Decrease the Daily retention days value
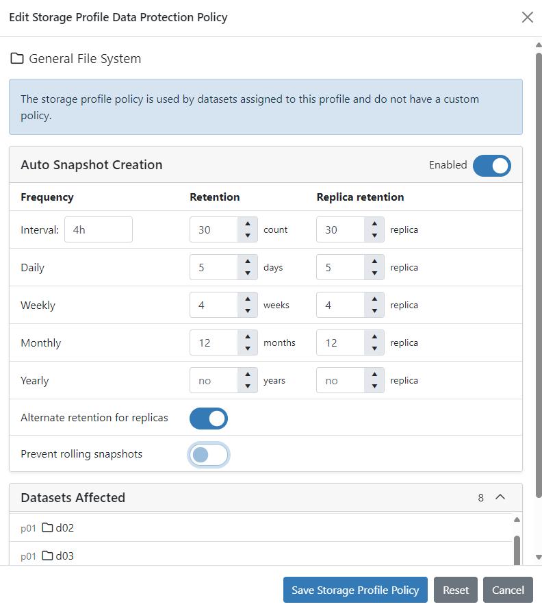The image size is (542, 611). [x=247, y=272]
